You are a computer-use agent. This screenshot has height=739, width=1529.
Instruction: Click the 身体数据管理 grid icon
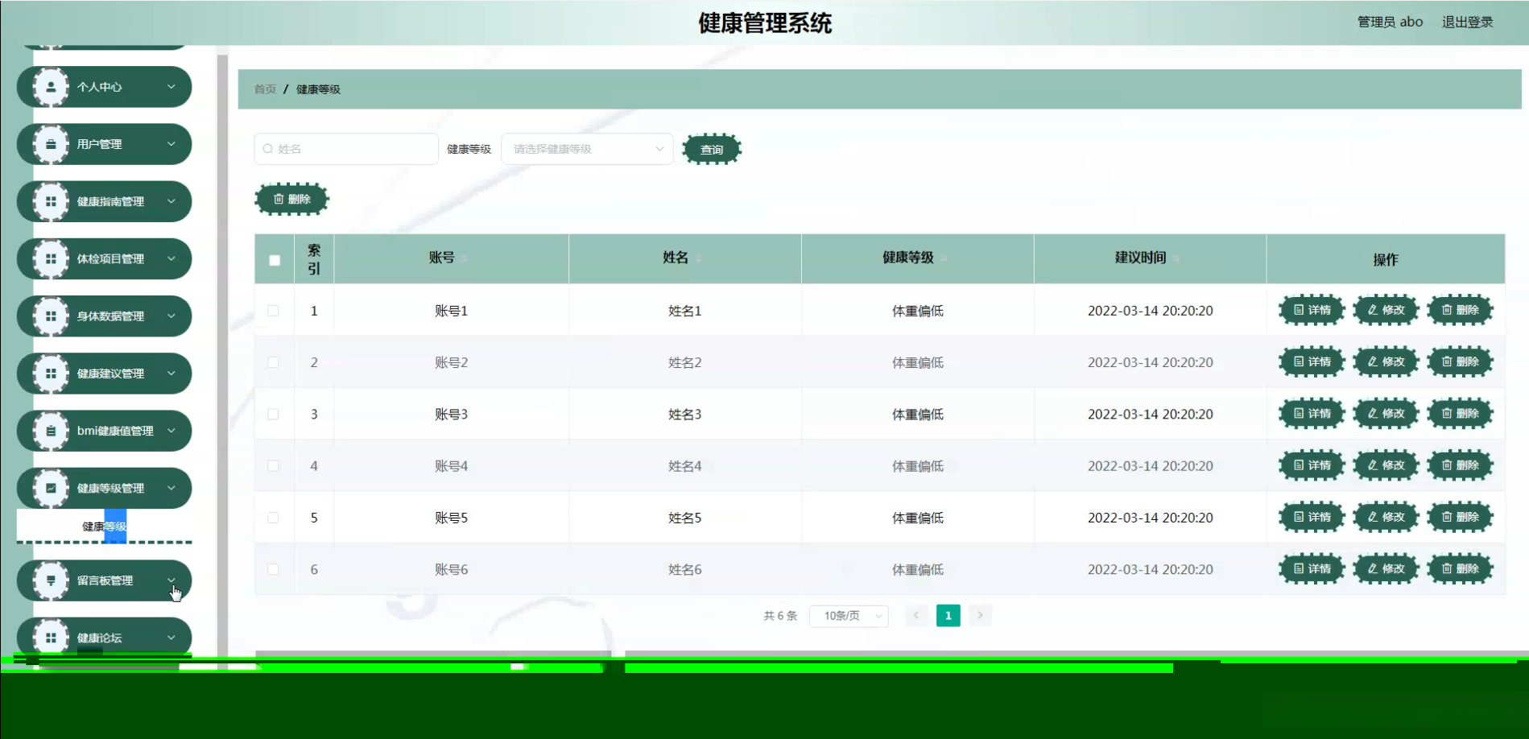click(x=51, y=316)
